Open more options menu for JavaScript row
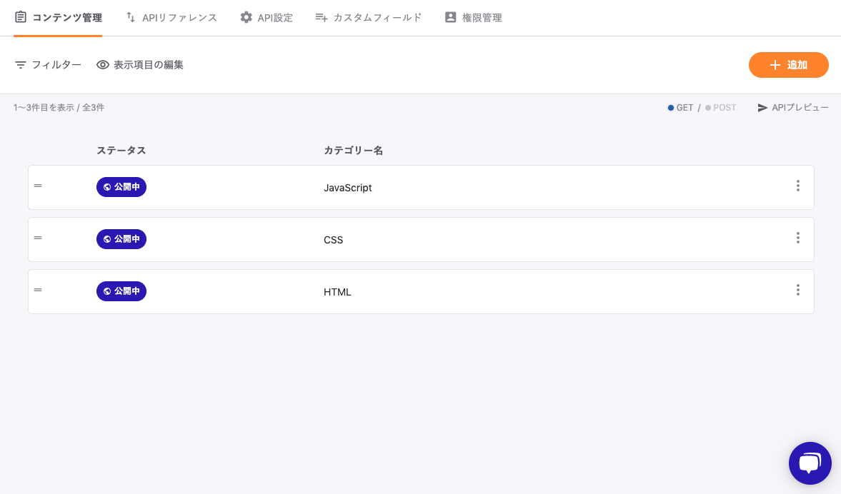This screenshot has height=494, width=841. click(x=797, y=186)
